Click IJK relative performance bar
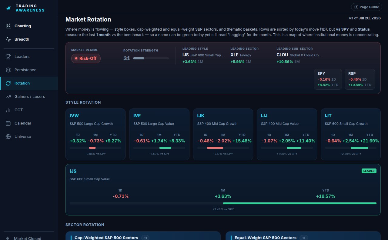Screen dimensions: 388x240 click(223, 148)
